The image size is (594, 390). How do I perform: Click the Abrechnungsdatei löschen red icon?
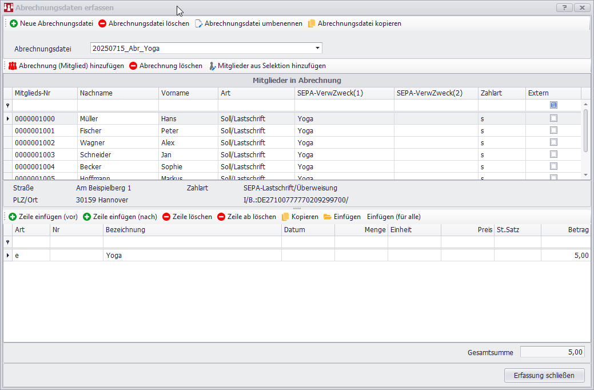tap(102, 24)
